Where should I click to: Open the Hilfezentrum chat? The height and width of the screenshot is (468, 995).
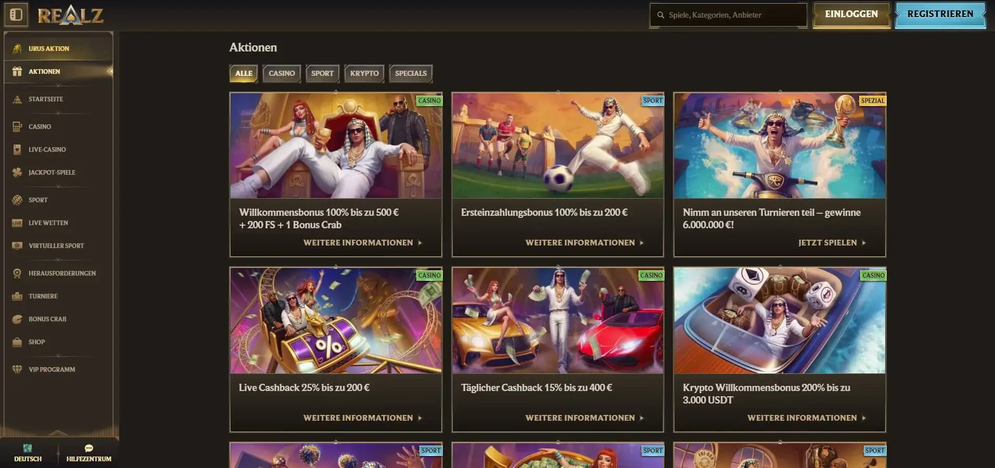(x=88, y=453)
